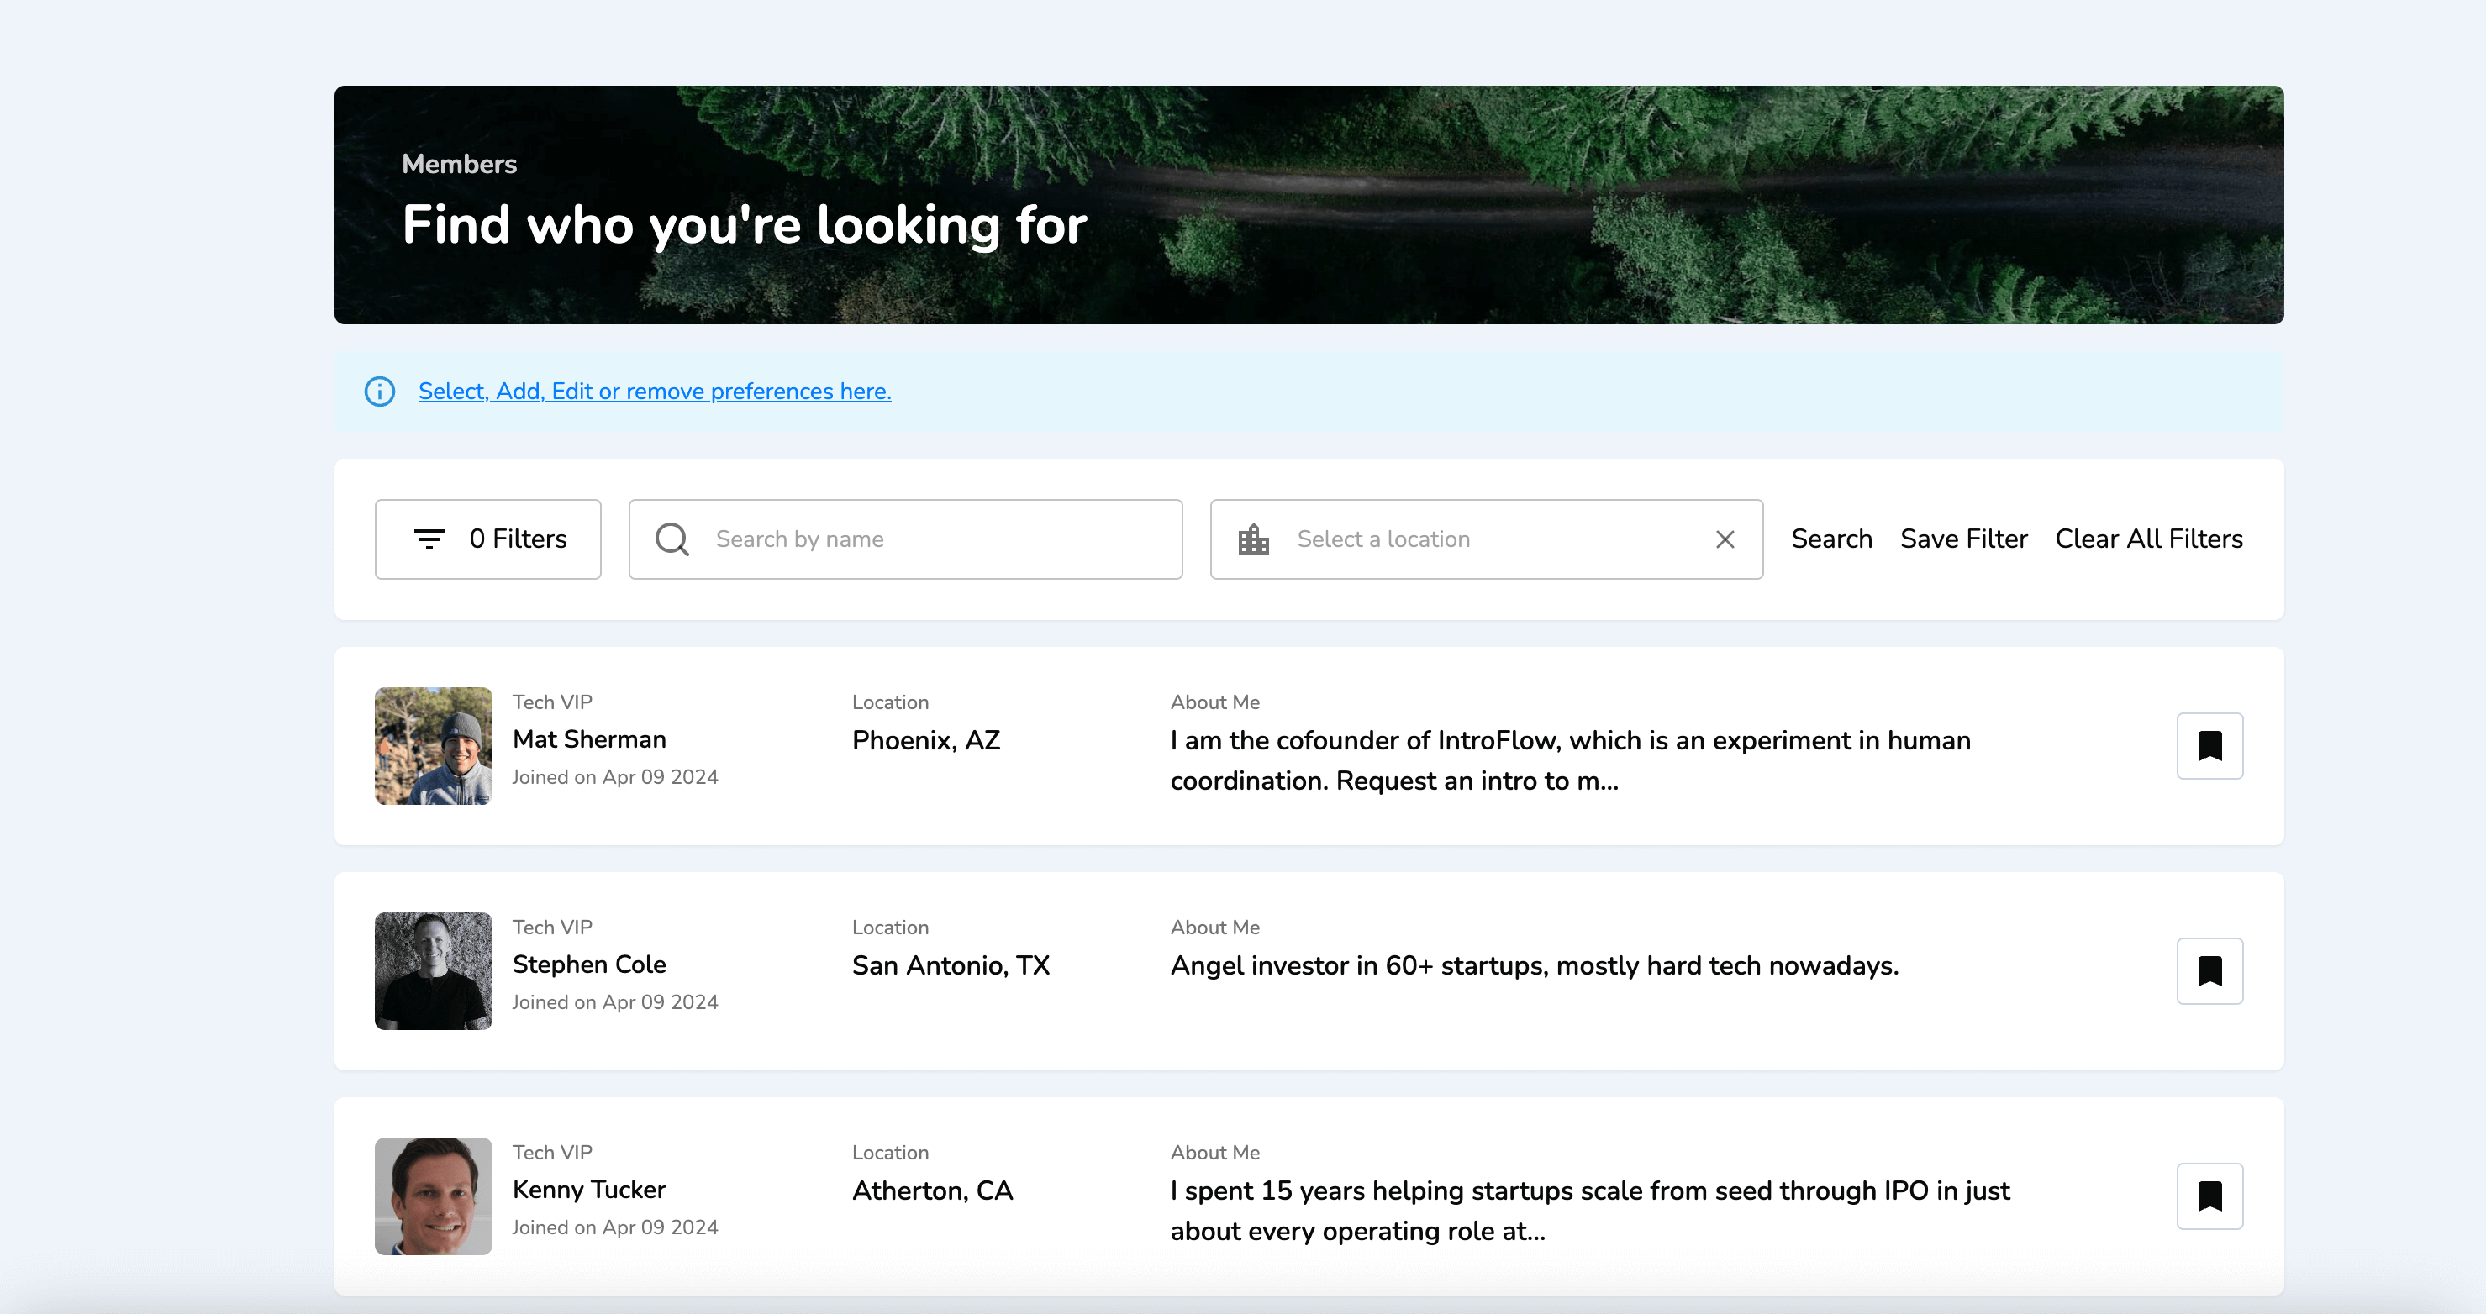The width and height of the screenshot is (2486, 1314).
Task: Focus the Search by name field
Action: [x=926, y=539]
